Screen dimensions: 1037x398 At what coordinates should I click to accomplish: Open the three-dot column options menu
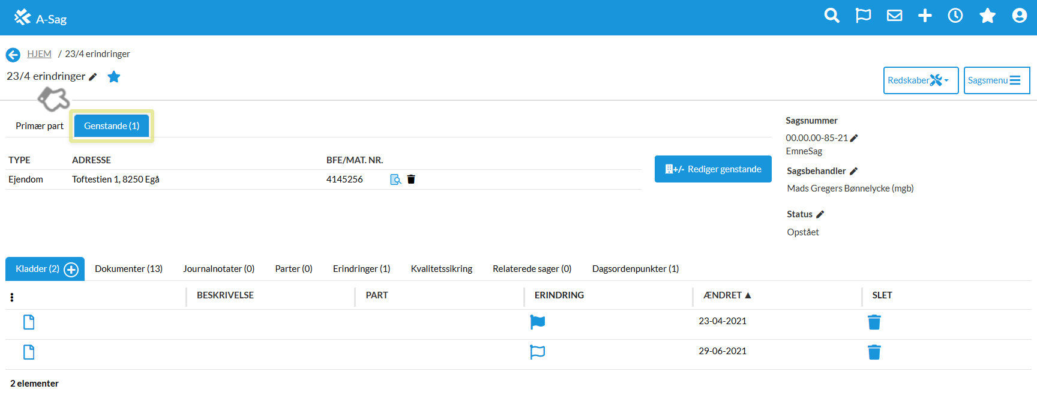pos(12,297)
